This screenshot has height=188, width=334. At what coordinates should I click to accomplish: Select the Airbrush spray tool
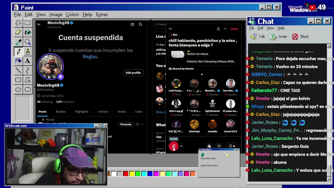[18, 61]
